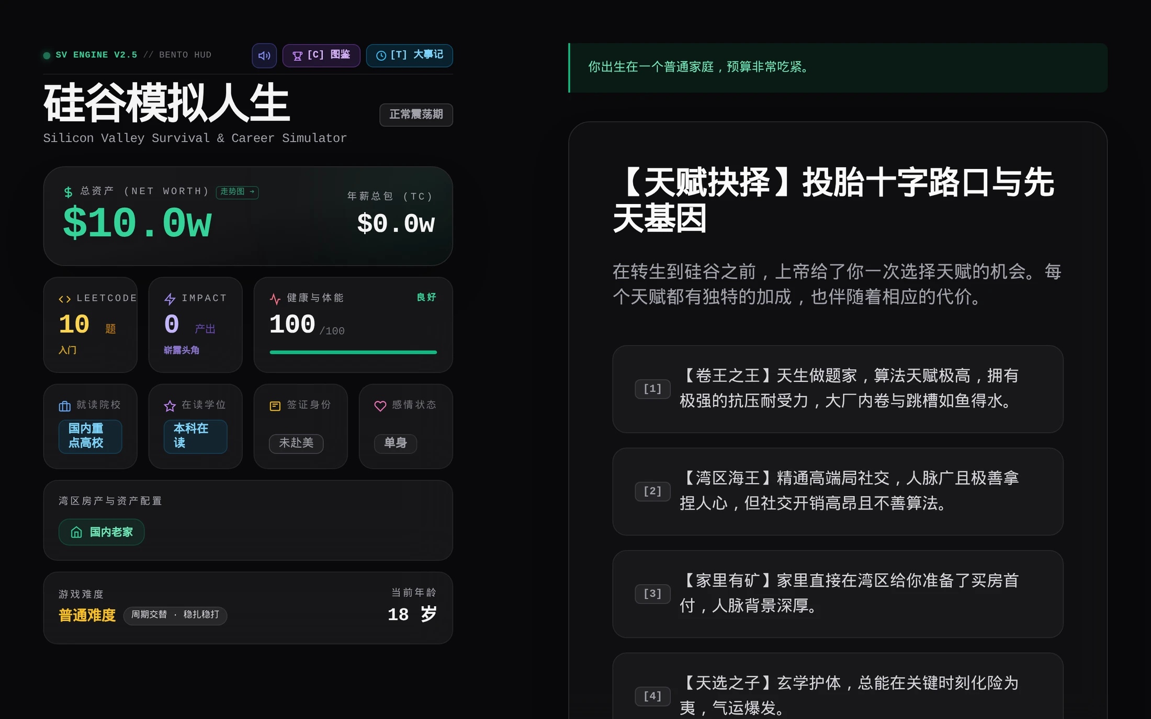1151x719 pixels.
Task: Toggle the sound speaker button
Action: [x=264, y=55]
